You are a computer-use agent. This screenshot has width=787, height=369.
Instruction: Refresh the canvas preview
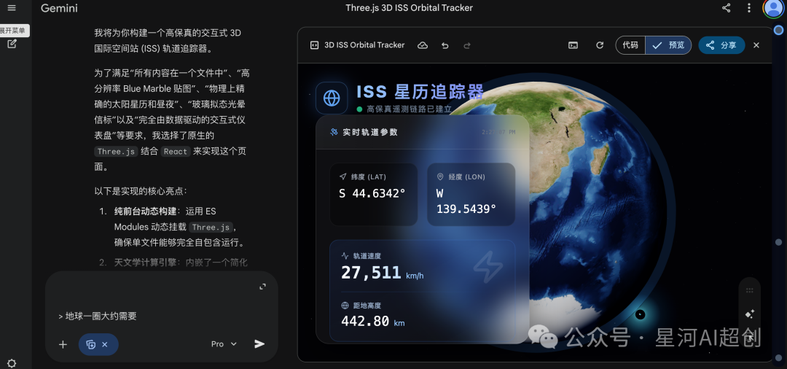click(x=600, y=45)
